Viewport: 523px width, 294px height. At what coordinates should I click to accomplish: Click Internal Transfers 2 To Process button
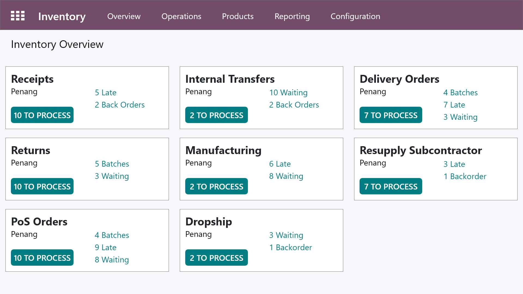(217, 115)
